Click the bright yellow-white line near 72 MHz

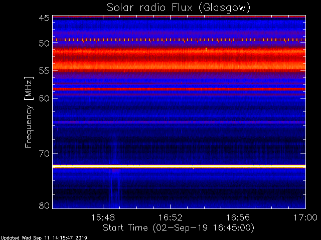point(179,166)
